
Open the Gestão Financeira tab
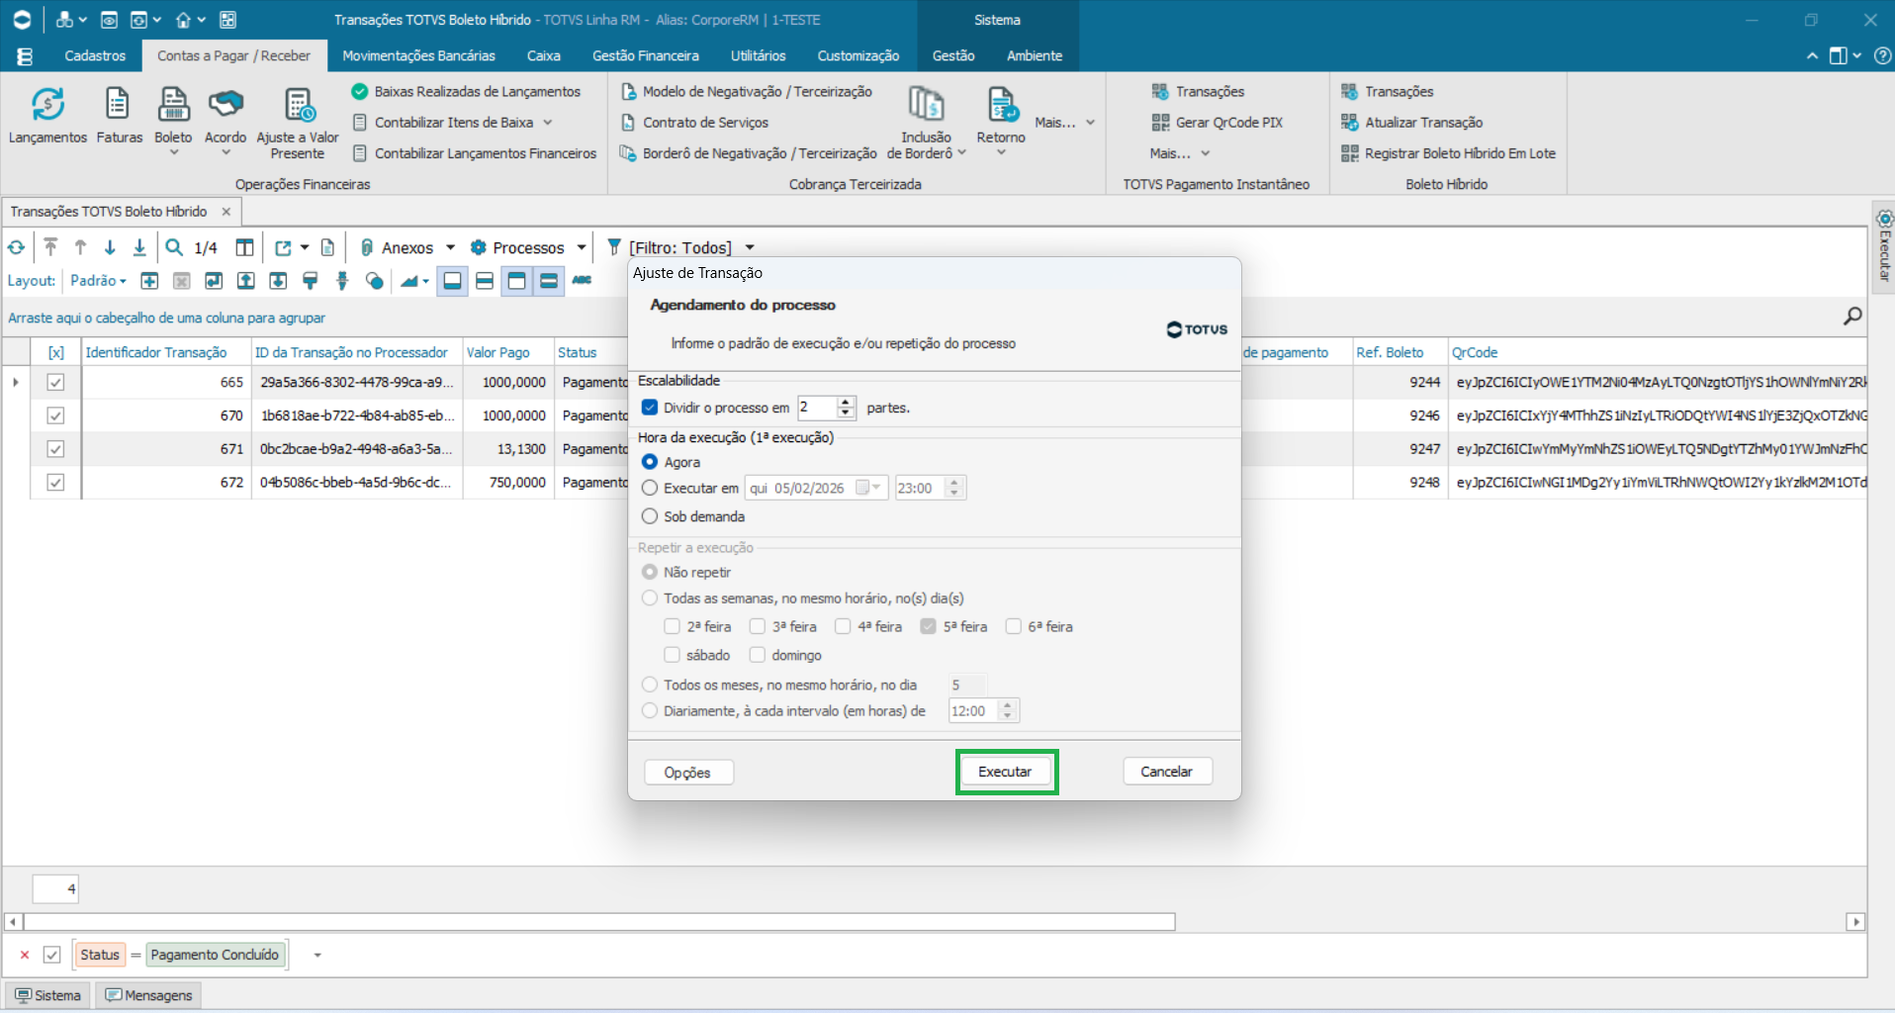(645, 56)
